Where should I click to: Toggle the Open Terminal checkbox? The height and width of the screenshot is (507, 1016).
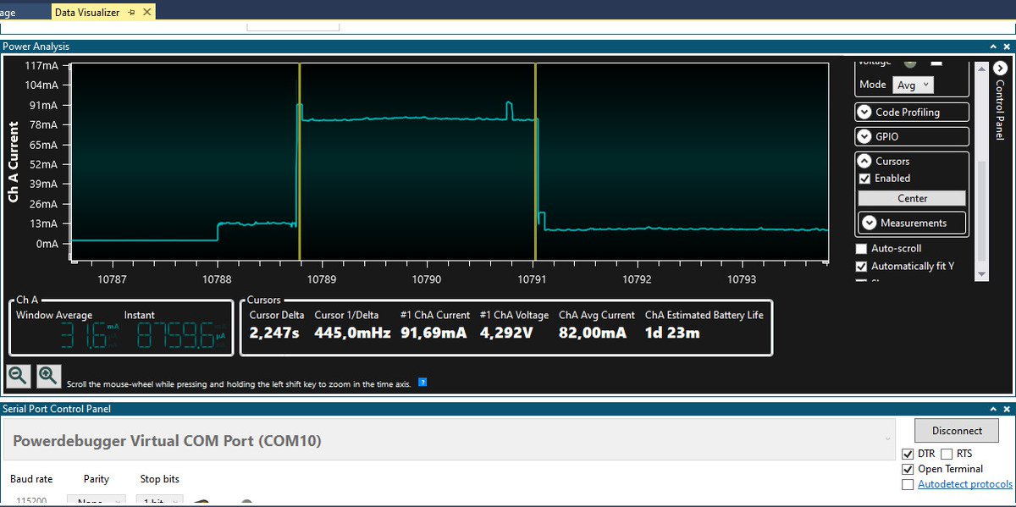908,469
